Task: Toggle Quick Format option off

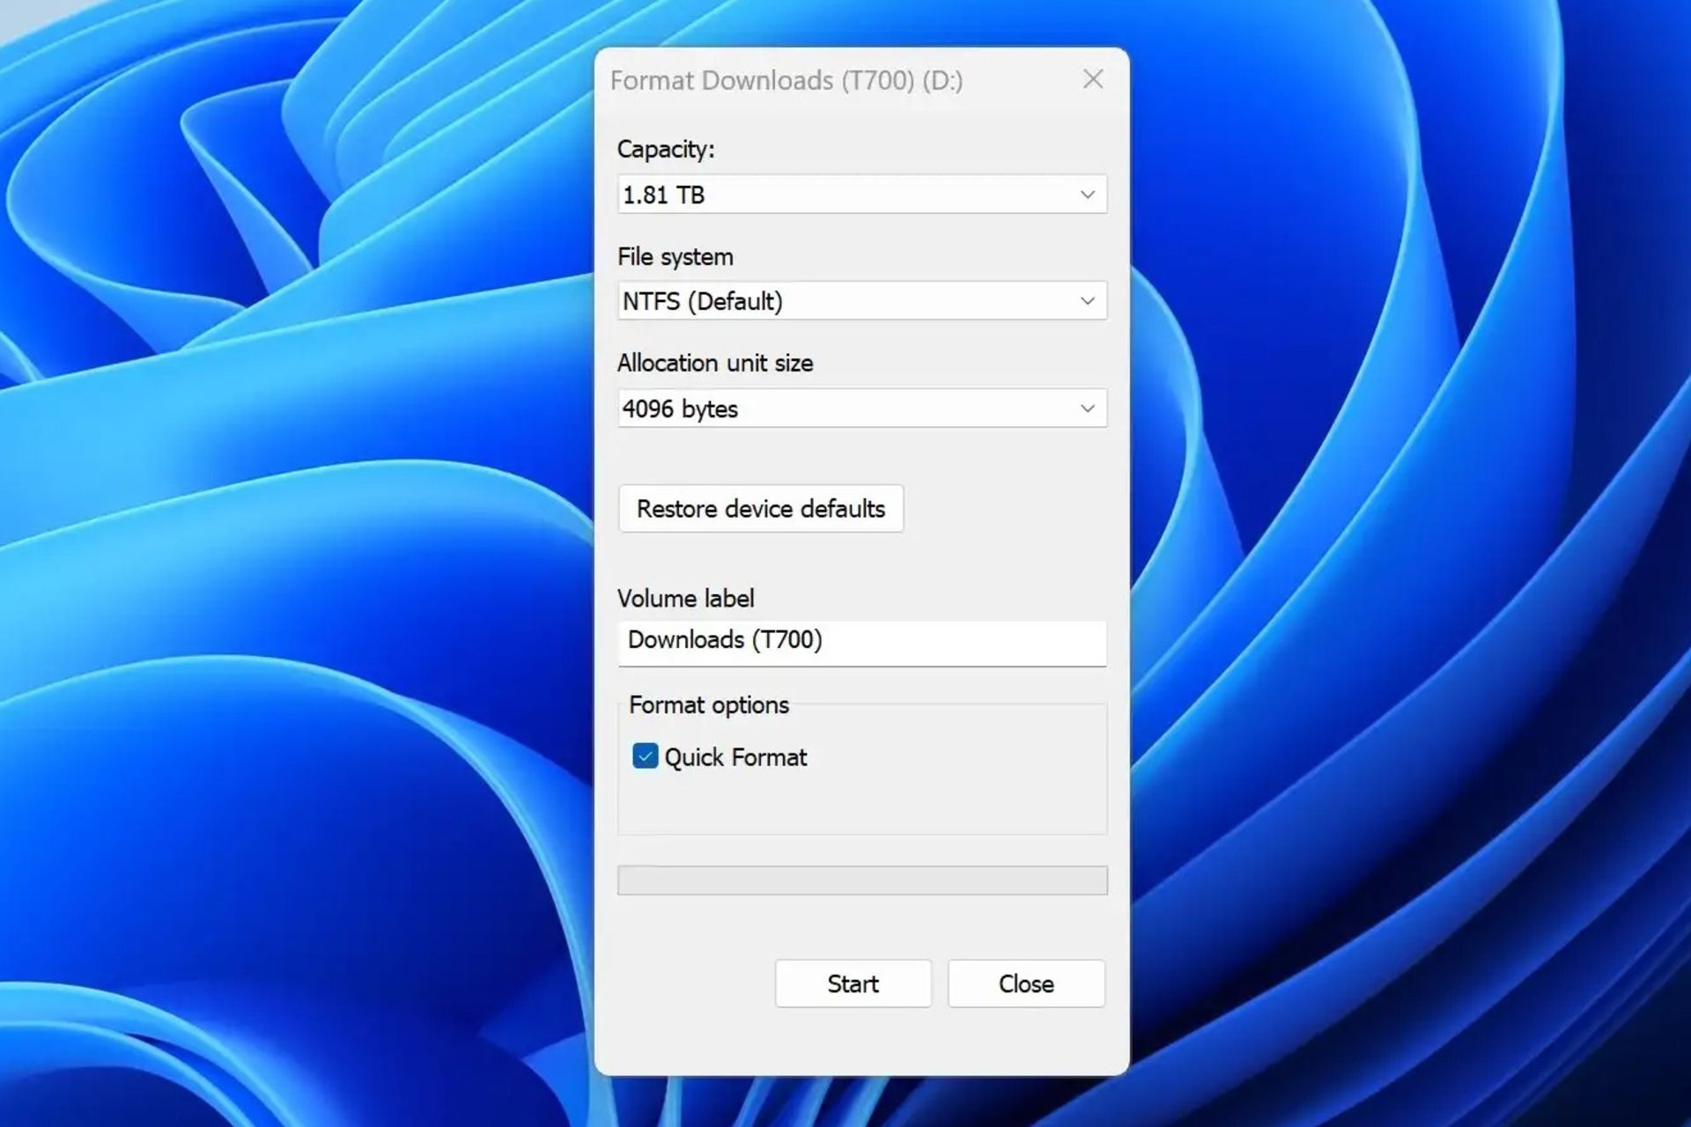Action: tap(644, 756)
